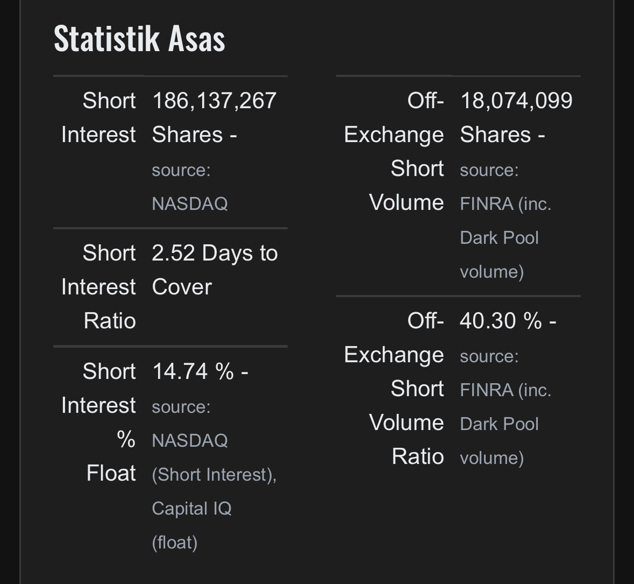The image size is (634, 584).
Task: Click FINRA source under Short Volume Ratio
Action: [505, 390]
